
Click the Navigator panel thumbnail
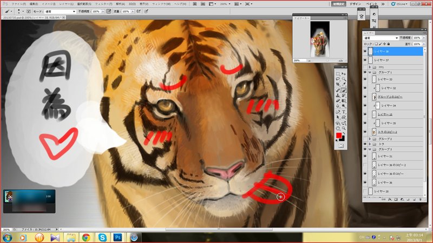click(320, 39)
